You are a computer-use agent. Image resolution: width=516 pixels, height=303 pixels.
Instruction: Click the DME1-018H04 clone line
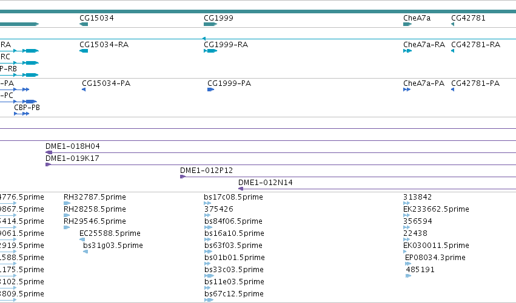click(281, 152)
